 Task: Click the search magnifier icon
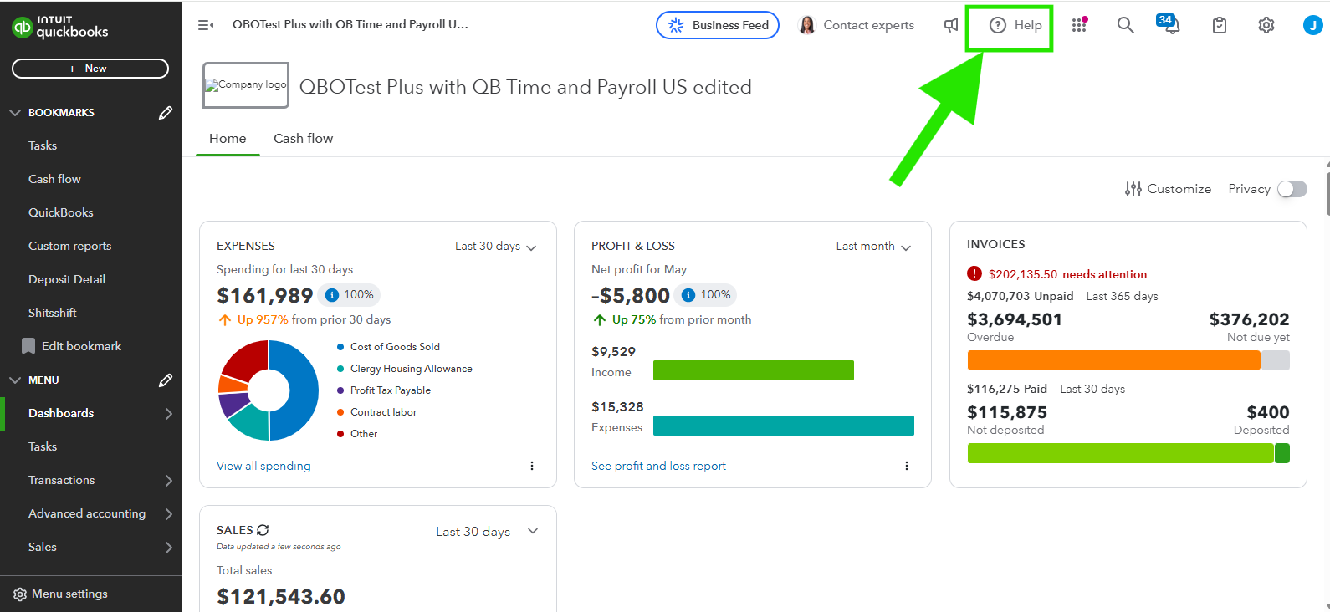tap(1126, 25)
